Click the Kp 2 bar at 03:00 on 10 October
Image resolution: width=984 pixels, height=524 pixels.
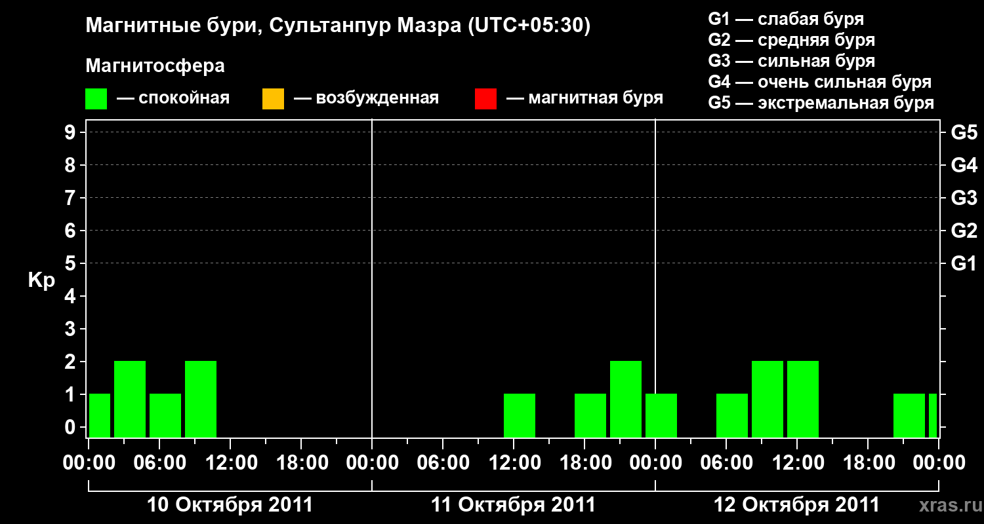130,399
